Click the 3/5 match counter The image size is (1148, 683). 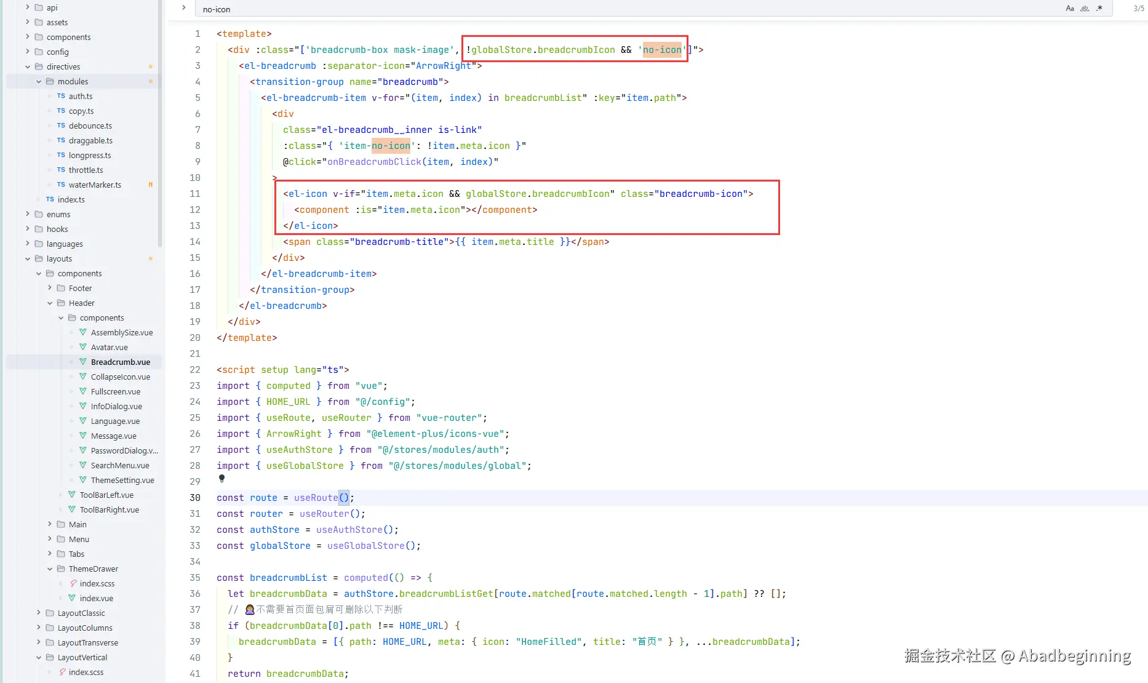tap(1139, 9)
